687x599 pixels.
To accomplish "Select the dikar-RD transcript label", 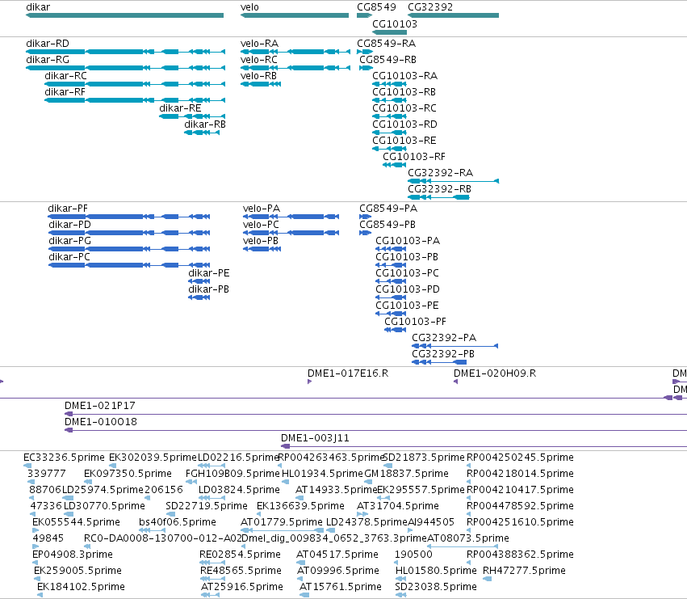I will tap(48, 44).
